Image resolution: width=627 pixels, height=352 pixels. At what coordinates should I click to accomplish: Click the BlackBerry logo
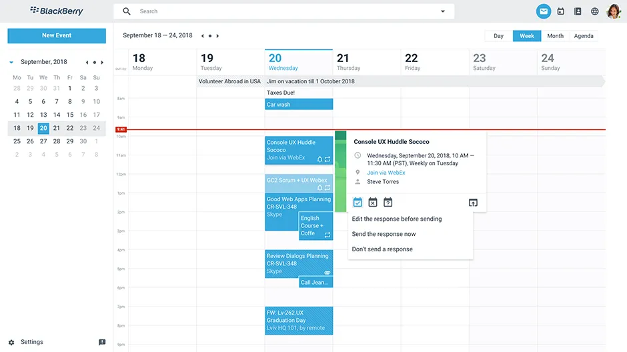(57, 11)
